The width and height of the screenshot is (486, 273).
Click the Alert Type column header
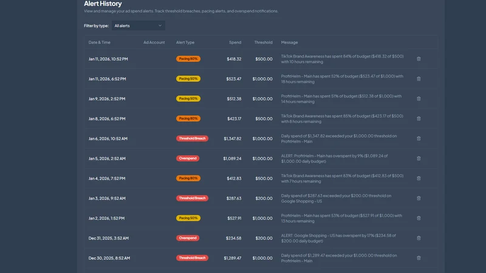point(185,42)
